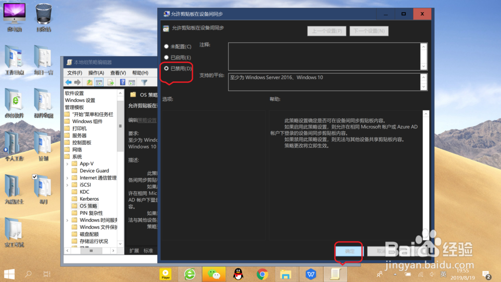Click the 支持的平台 text field

click(x=324, y=82)
